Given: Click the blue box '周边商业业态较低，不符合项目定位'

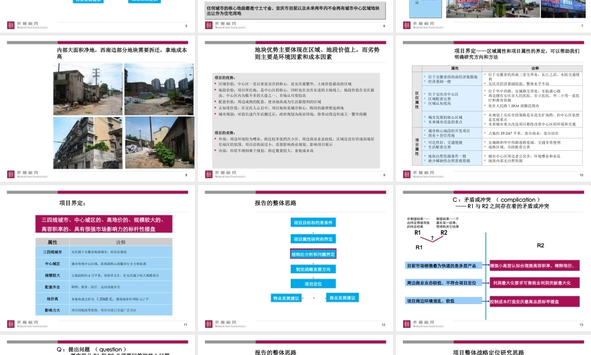Looking at the screenshot, I should coord(443,283).
